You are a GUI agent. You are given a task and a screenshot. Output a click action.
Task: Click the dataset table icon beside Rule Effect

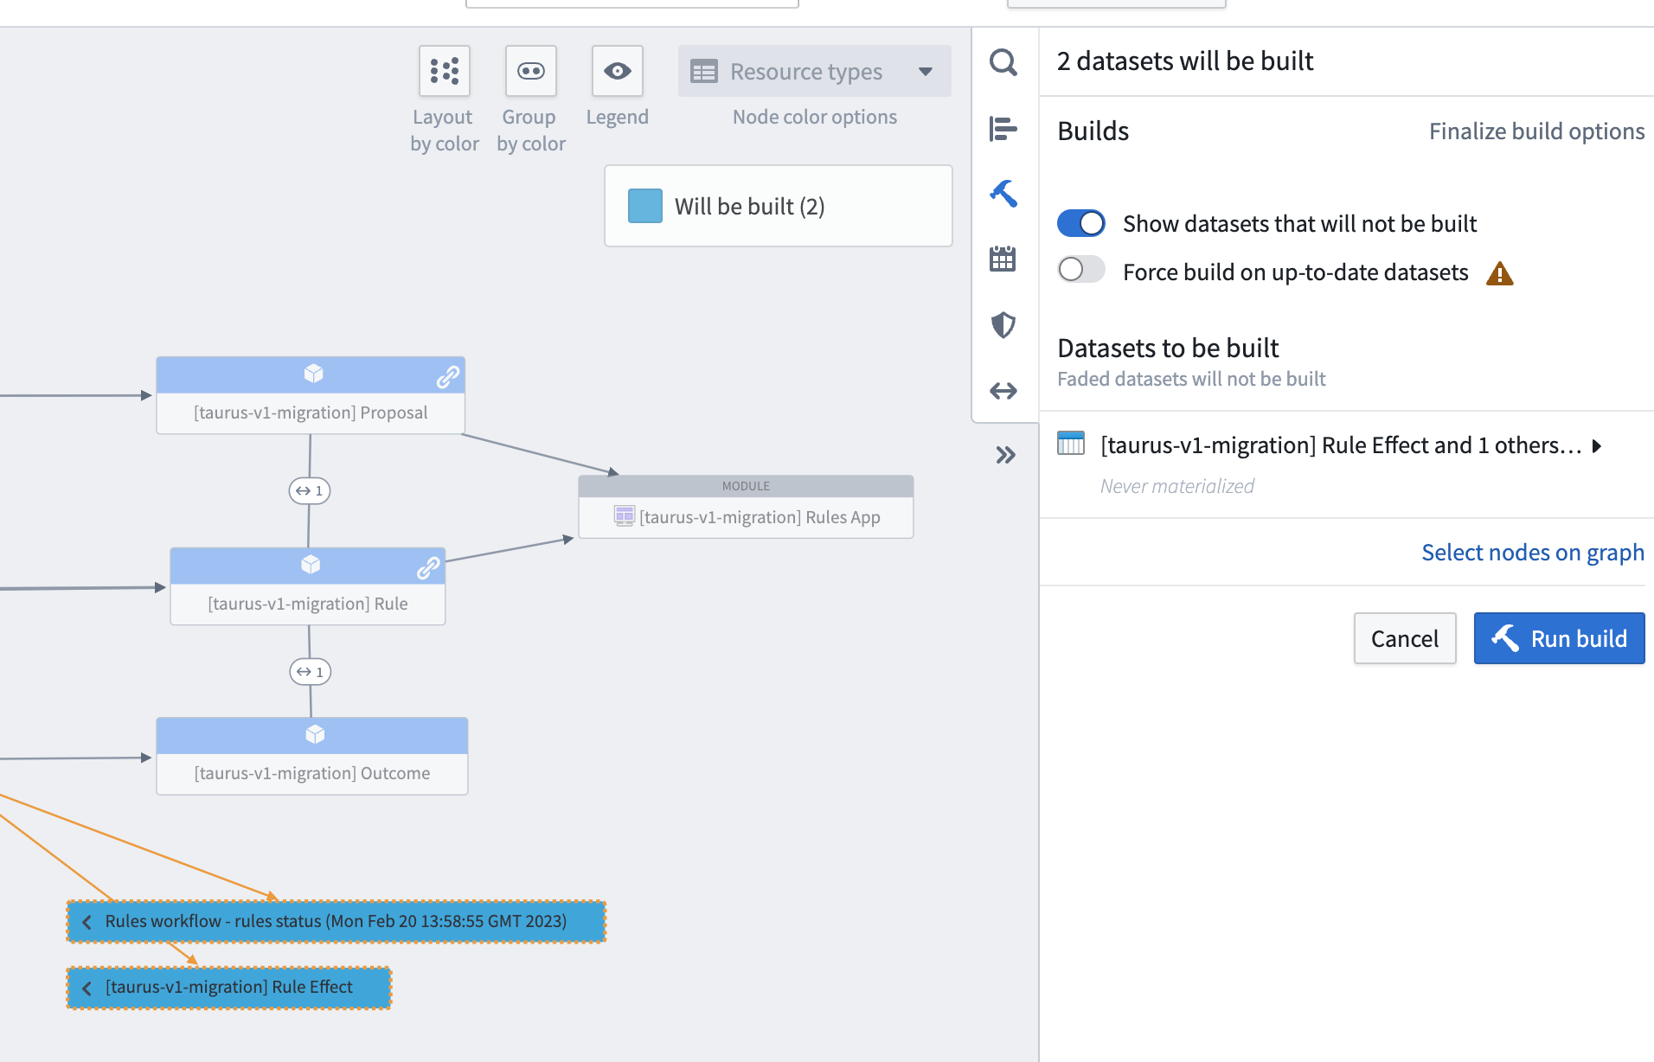click(1071, 444)
